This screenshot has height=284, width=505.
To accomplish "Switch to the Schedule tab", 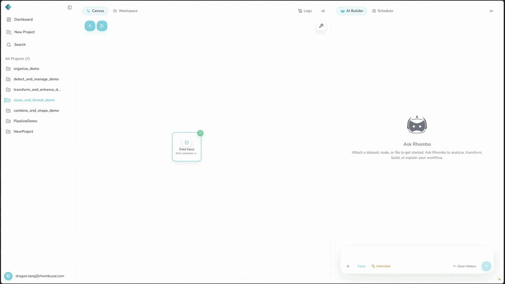I will click(x=383, y=11).
